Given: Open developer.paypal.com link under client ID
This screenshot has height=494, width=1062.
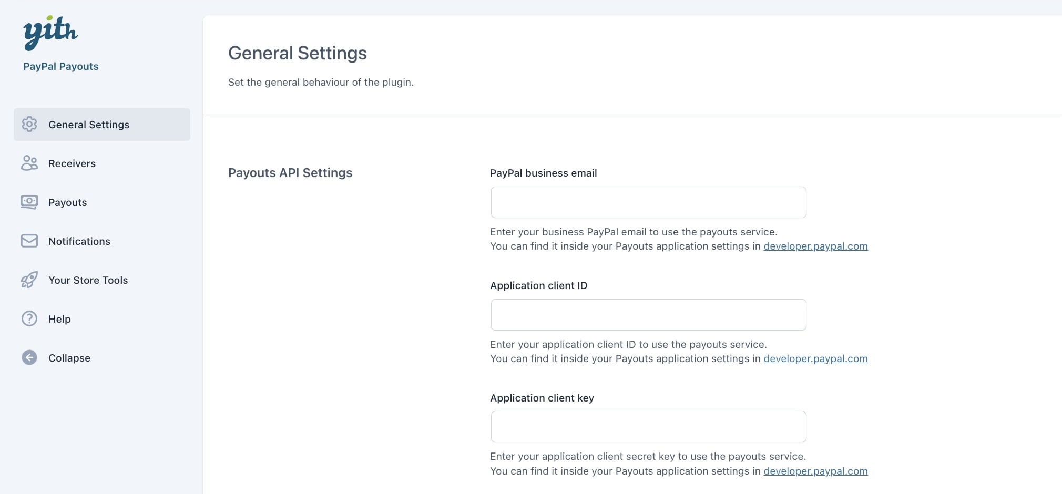Looking at the screenshot, I should [815, 358].
